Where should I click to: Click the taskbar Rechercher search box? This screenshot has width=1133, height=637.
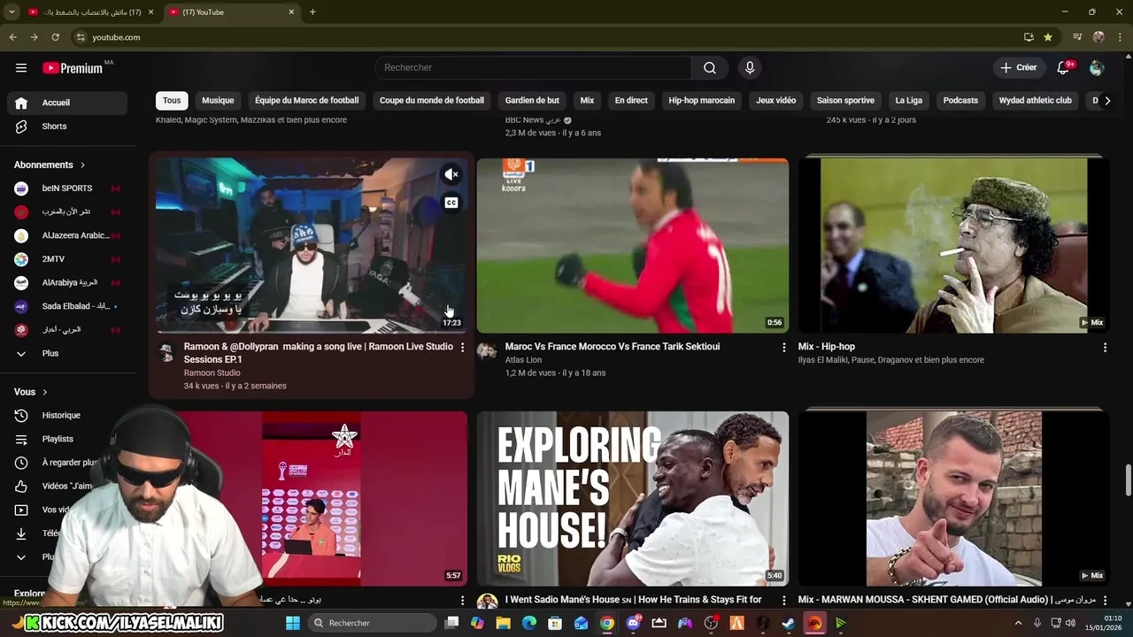373,623
